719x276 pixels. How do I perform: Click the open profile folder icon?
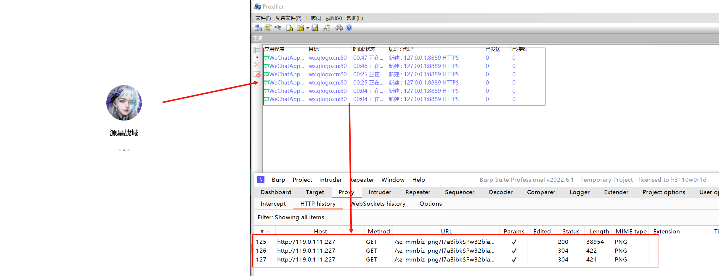pyautogui.click(x=300, y=28)
